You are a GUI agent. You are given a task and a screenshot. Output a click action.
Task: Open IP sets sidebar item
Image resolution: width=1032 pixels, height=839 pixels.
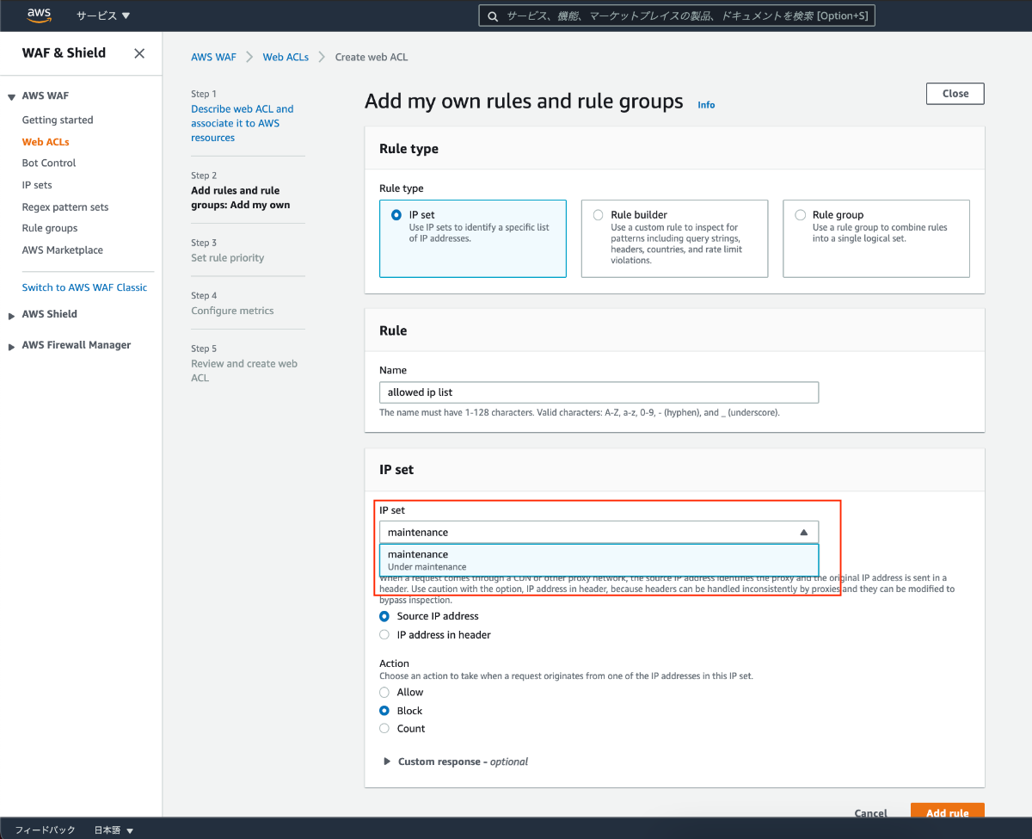click(37, 185)
